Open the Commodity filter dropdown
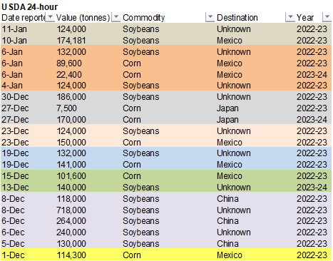This screenshot has height=261, width=333. pos(210,17)
